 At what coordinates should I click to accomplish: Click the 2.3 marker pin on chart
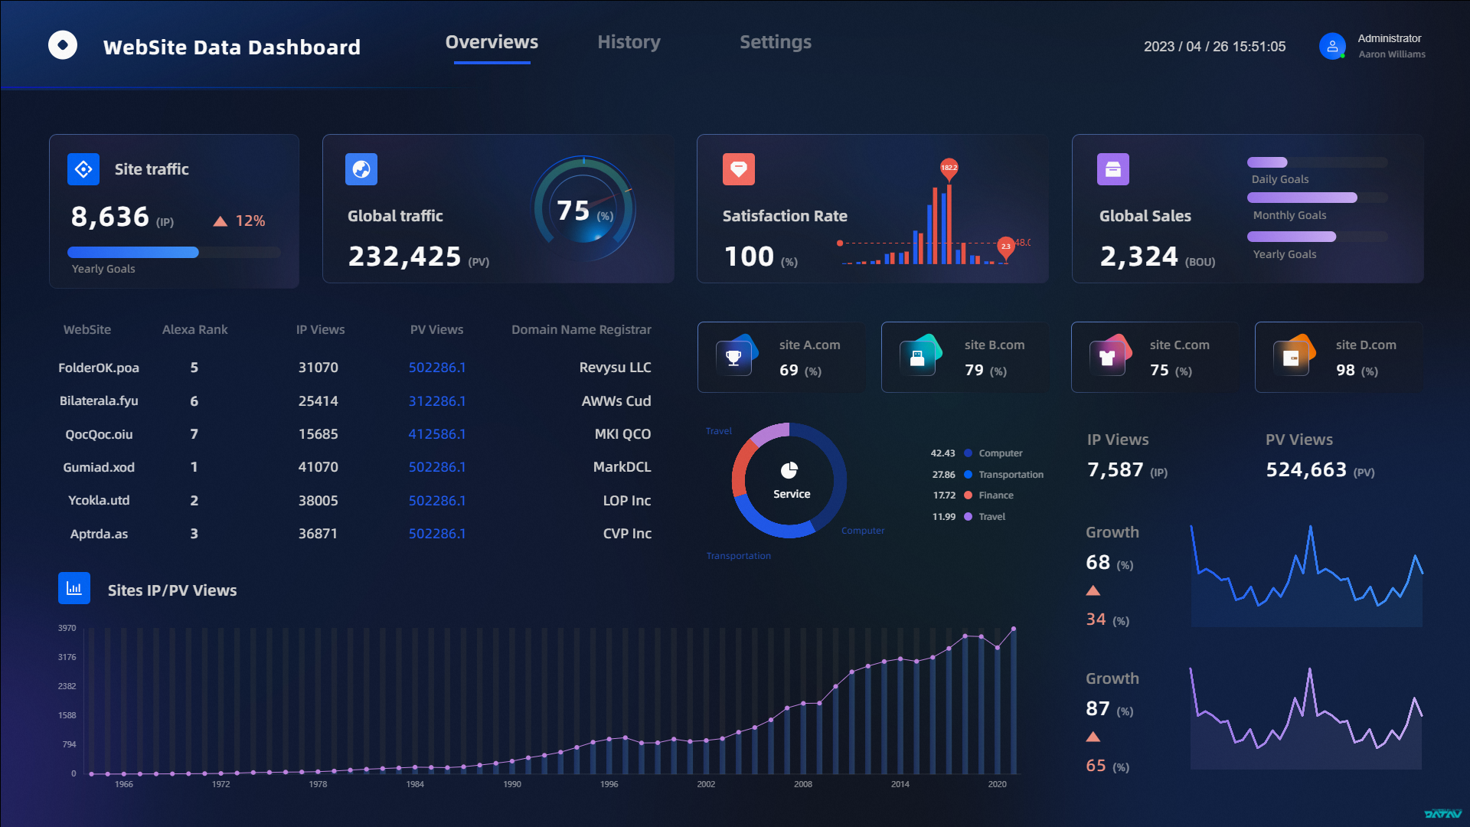click(1005, 248)
